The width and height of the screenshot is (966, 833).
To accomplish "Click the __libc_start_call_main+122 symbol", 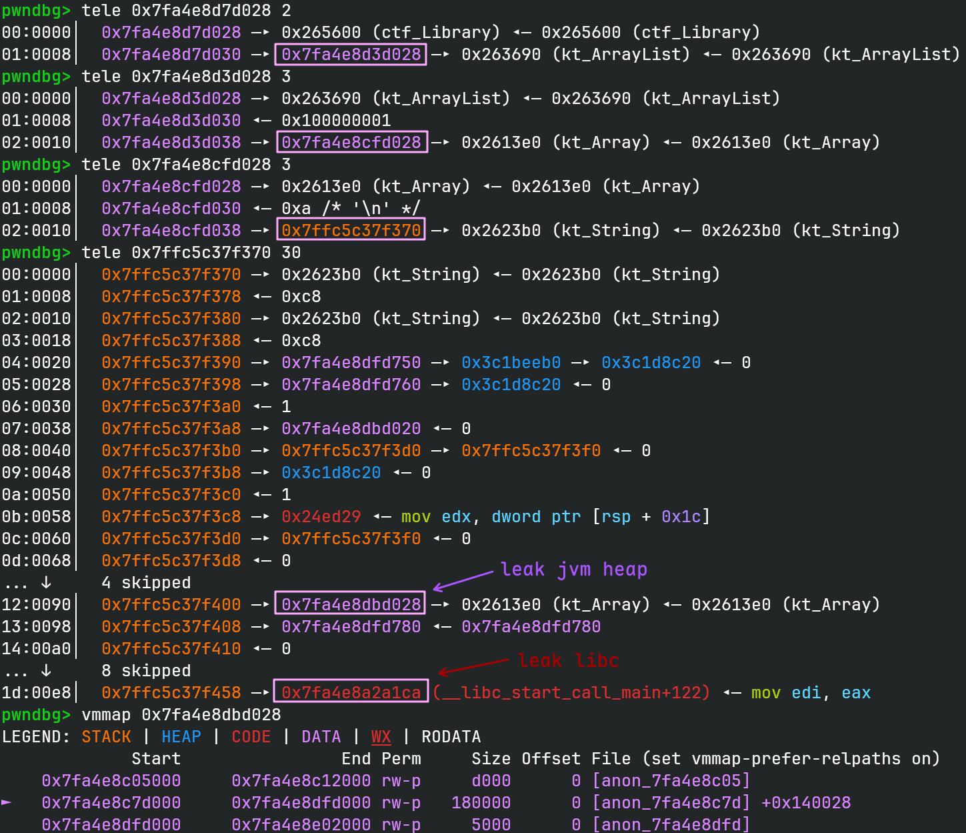I will 571,692.
